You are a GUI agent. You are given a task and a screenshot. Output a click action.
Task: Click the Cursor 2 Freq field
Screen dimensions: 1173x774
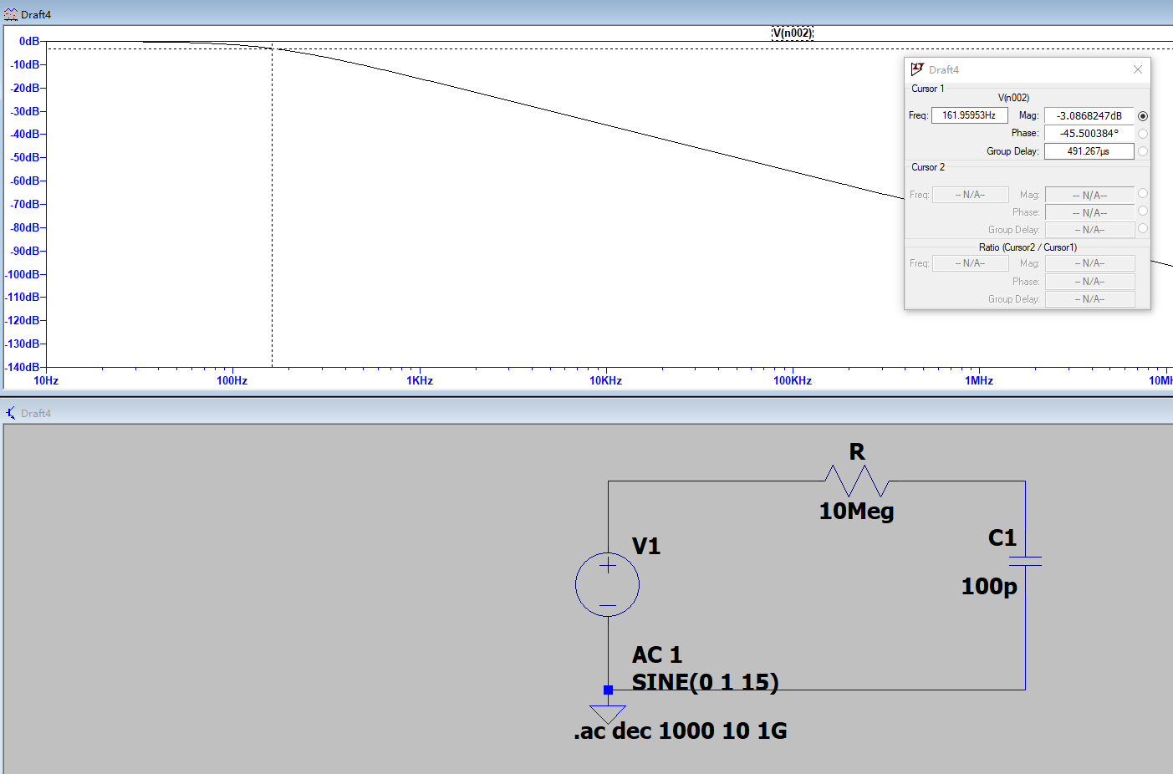pyautogui.click(x=970, y=195)
